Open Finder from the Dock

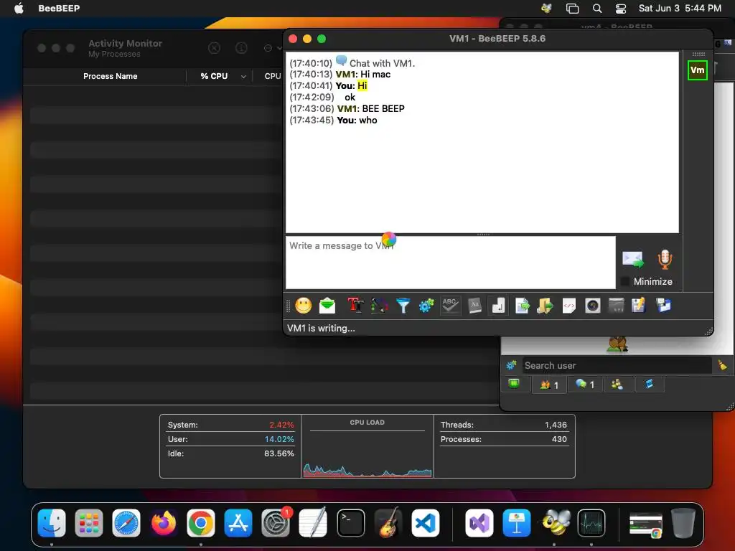(x=52, y=523)
